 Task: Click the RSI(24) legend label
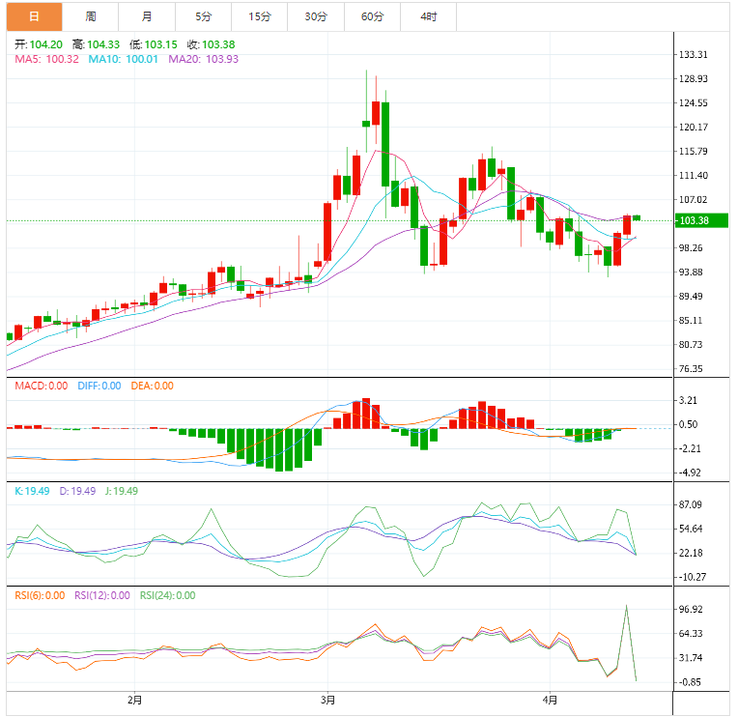click(167, 595)
